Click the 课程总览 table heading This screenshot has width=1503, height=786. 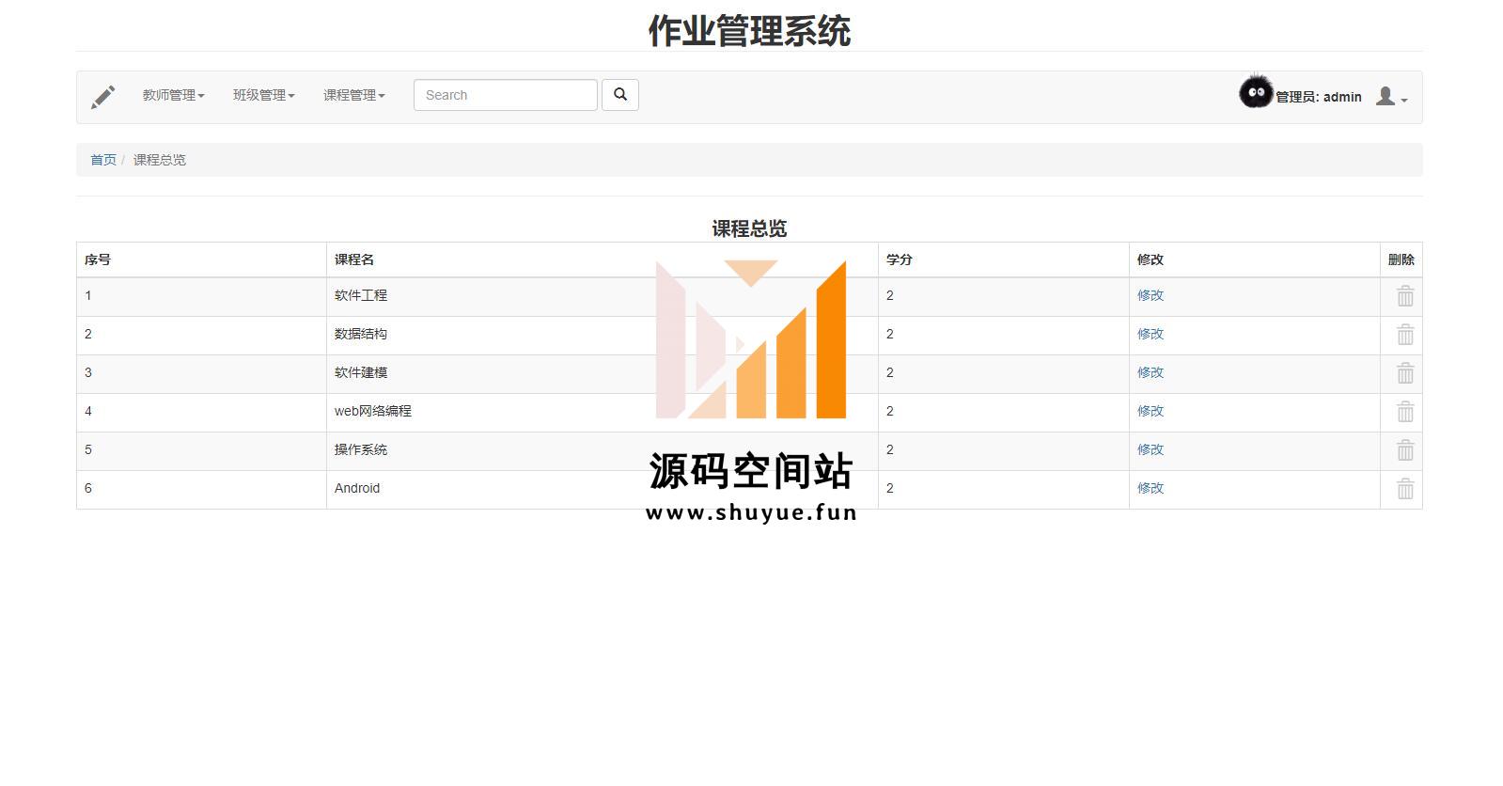tap(749, 228)
